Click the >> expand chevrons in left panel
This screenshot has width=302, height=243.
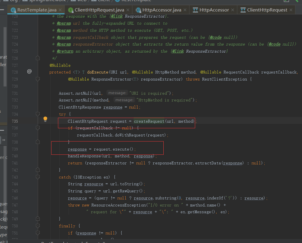[x=4, y=140]
